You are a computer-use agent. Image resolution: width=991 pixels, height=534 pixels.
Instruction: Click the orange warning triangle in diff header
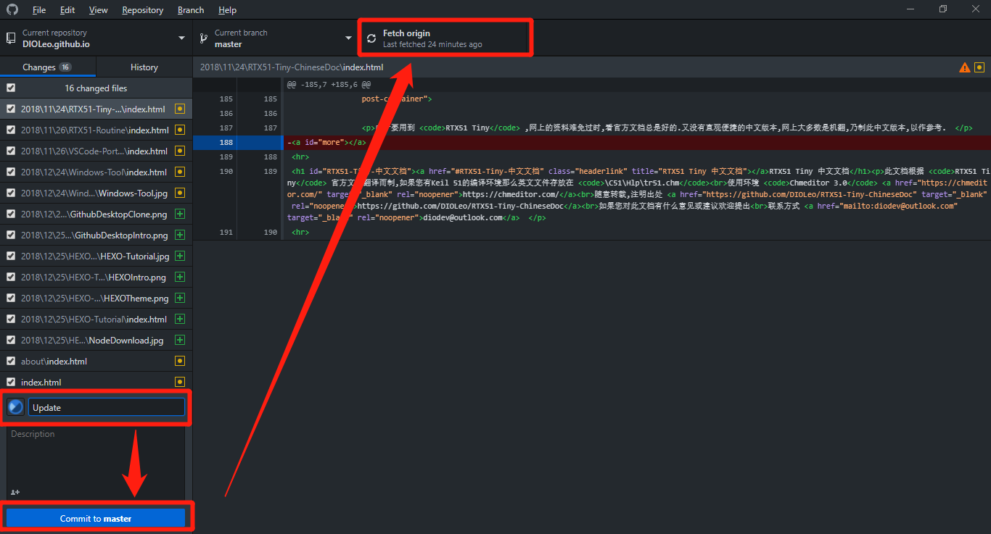tap(964, 67)
